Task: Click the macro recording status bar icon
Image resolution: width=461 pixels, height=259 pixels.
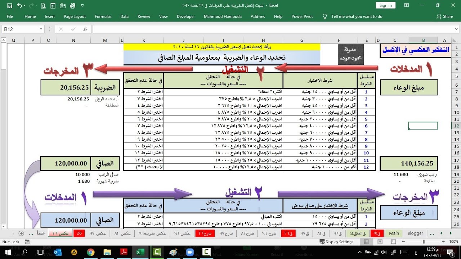Action: pyautogui.click(x=28, y=242)
